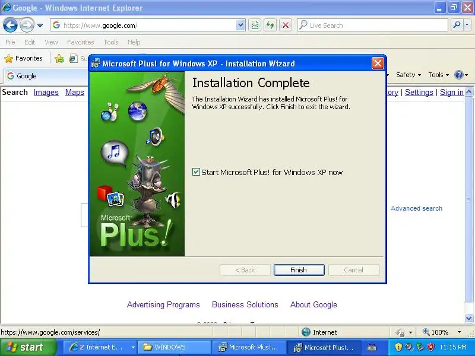Viewport: 475px width, 356px height.
Task: Go back with the IE Back arrow
Action: [x=10, y=25]
